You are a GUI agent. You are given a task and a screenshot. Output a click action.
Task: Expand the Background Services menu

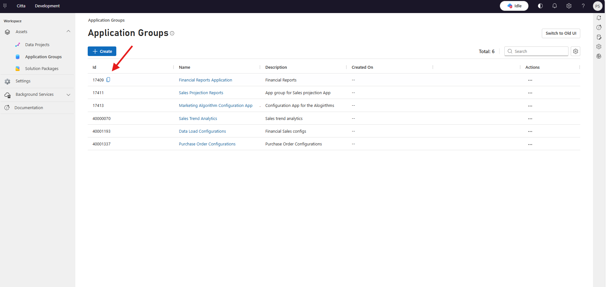tap(68, 94)
